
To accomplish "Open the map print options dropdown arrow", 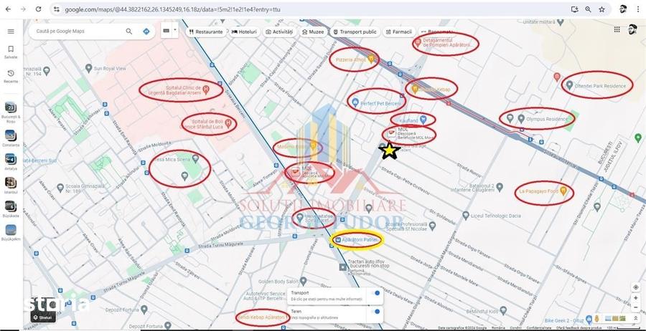I will [175, 30].
